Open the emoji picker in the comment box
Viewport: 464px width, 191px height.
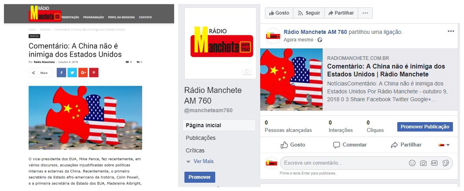(x=412, y=163)
